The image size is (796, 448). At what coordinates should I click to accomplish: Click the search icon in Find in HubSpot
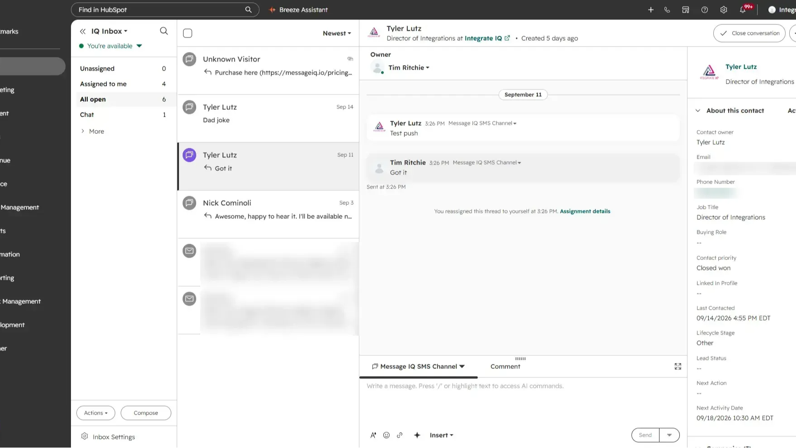248,9
